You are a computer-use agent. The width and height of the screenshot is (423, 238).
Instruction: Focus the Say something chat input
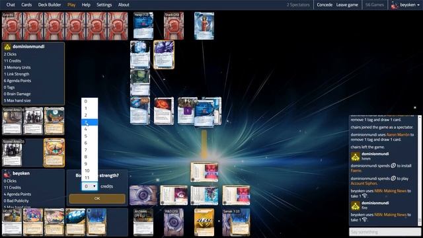pyautogui.click(x=385, y=232)
